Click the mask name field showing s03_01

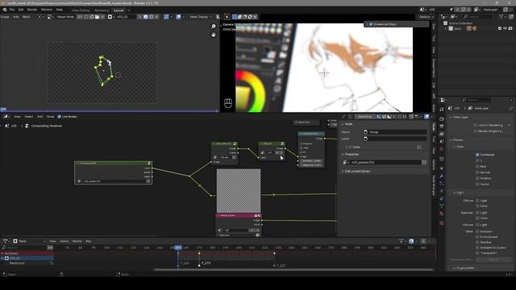pyautogui.click(x=127, y=17)
